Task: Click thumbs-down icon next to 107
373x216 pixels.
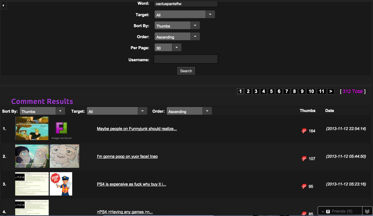Action: click(x=304, y=159)
